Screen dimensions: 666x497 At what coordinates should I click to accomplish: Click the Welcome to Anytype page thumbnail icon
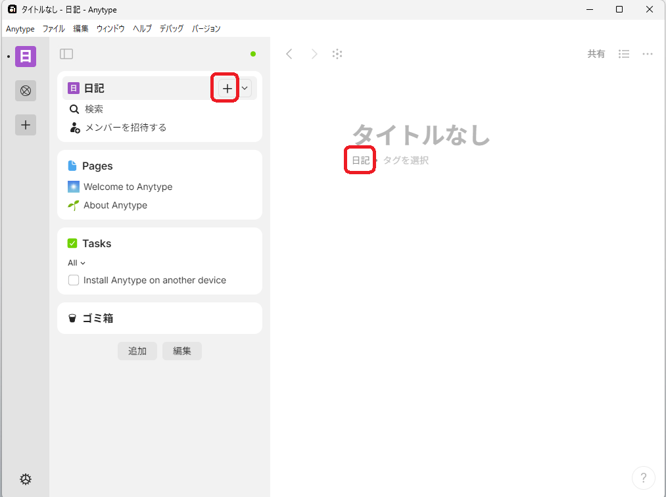[x=74, y=187]
